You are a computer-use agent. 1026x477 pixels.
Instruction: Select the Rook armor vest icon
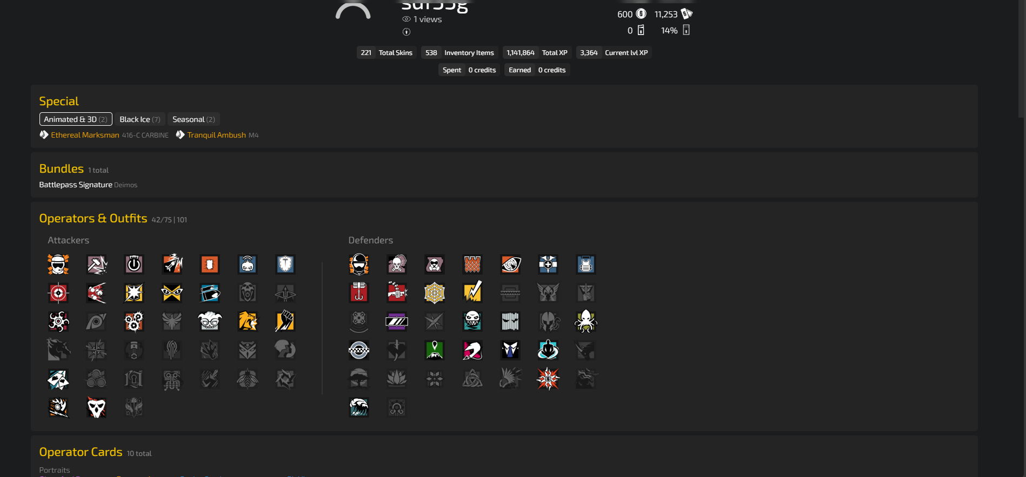tap(586, 264)
